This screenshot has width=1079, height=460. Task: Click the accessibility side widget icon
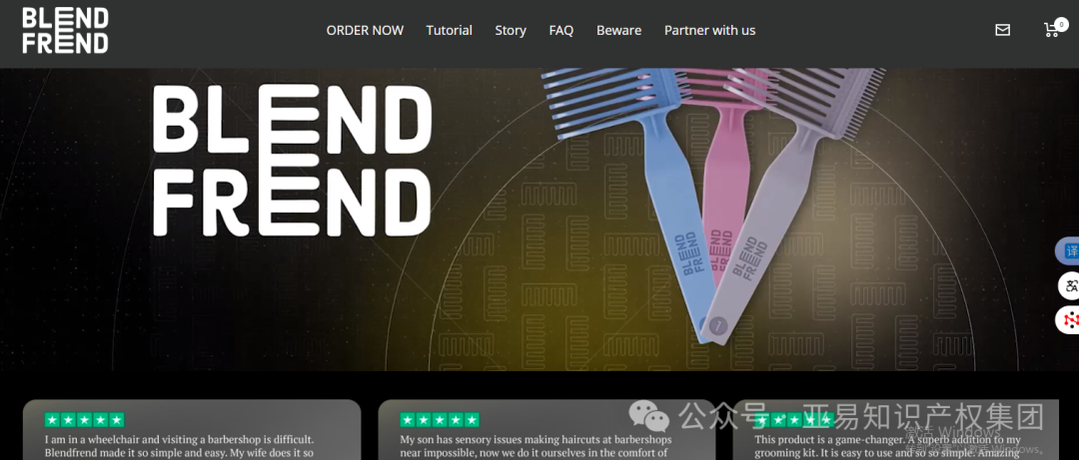point(1069,286)
